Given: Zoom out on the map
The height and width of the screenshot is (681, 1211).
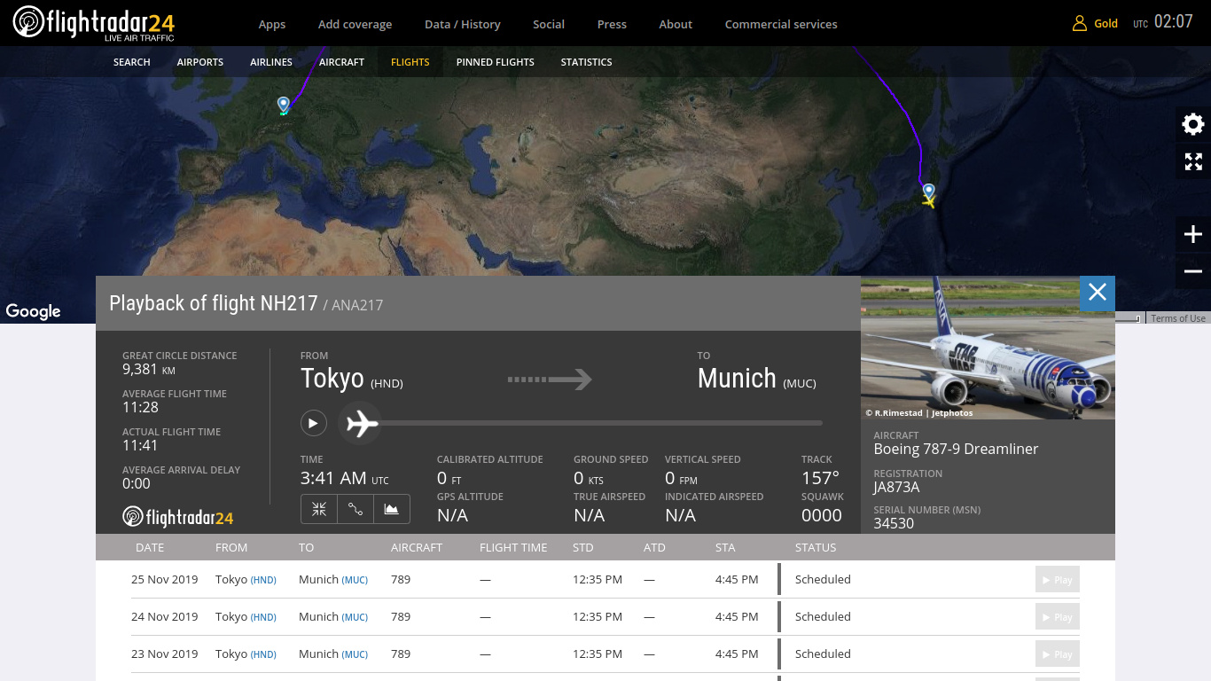Looking at the screenshot, I should pyautogui.click(x=1193, y=271).
